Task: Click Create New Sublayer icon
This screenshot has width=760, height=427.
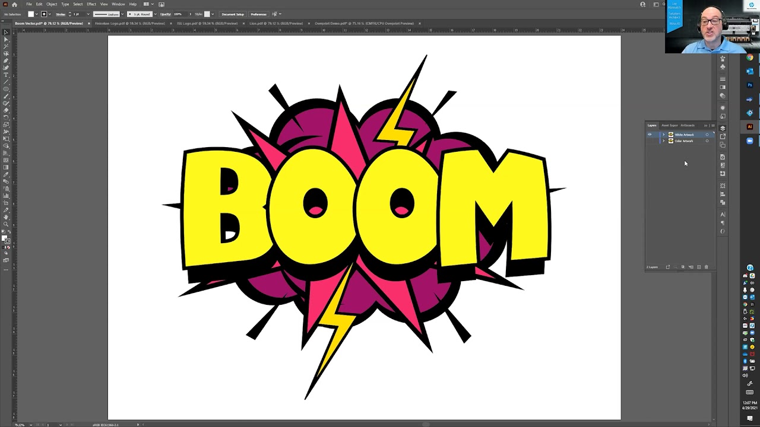Action: click(x=691, y=267)
